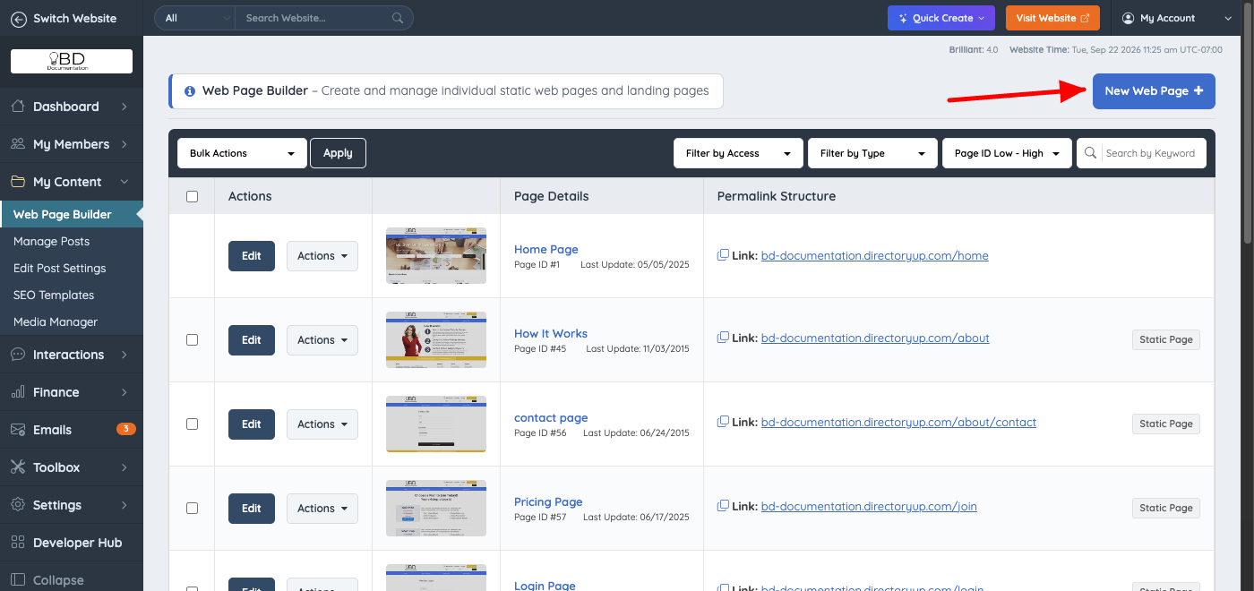Click the Visit Website button
The height and width of the screenshot is (591, 1254).
point(1052,18)
